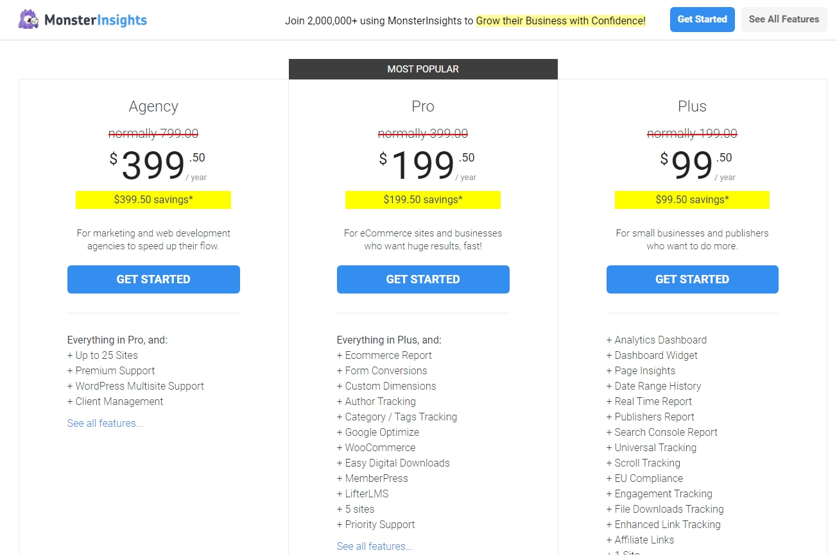The image size is (837, 555).
Task: Click the Grow their Business with Confidence highlight
Action: coord(560,21)
